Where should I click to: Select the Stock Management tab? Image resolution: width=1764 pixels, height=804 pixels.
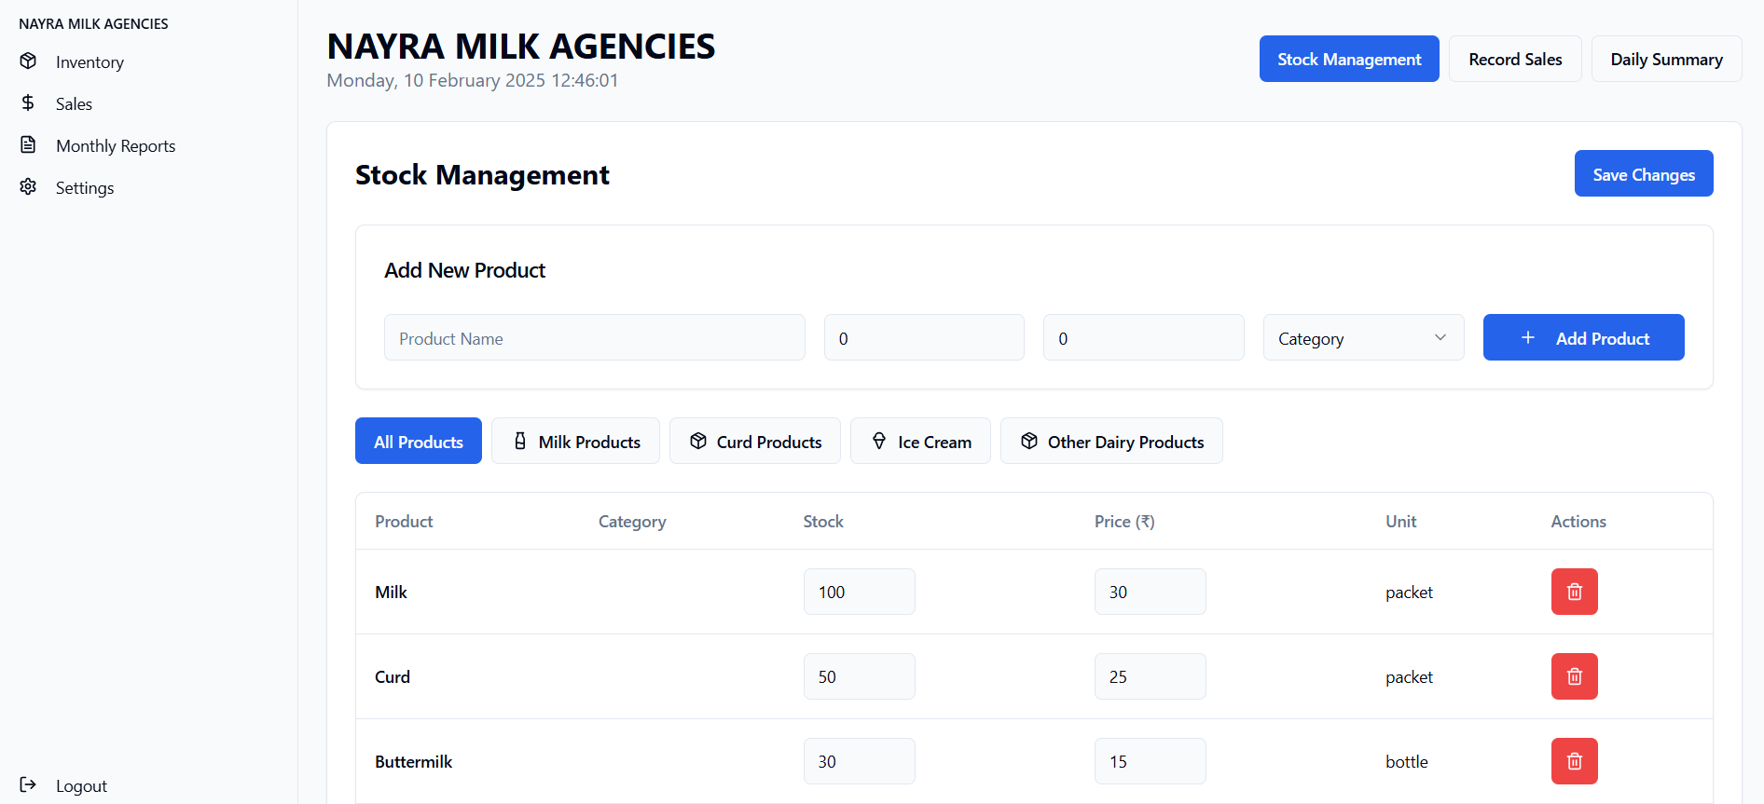pyautogui.click(x=1349, y=60)
